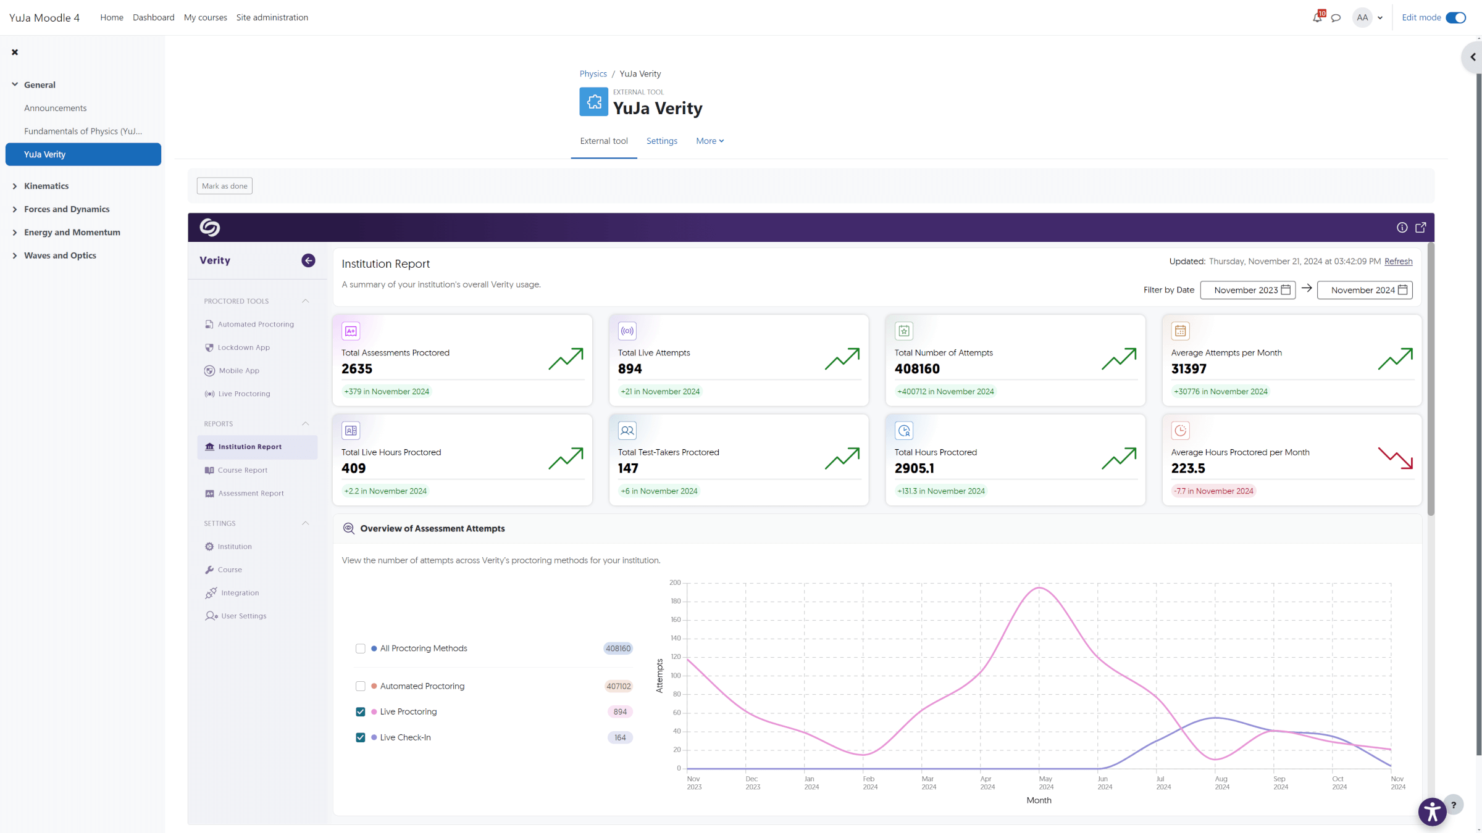1482x833 pixels.
Task: Open Verity in a new window icon
Action: click(1421, 227)
